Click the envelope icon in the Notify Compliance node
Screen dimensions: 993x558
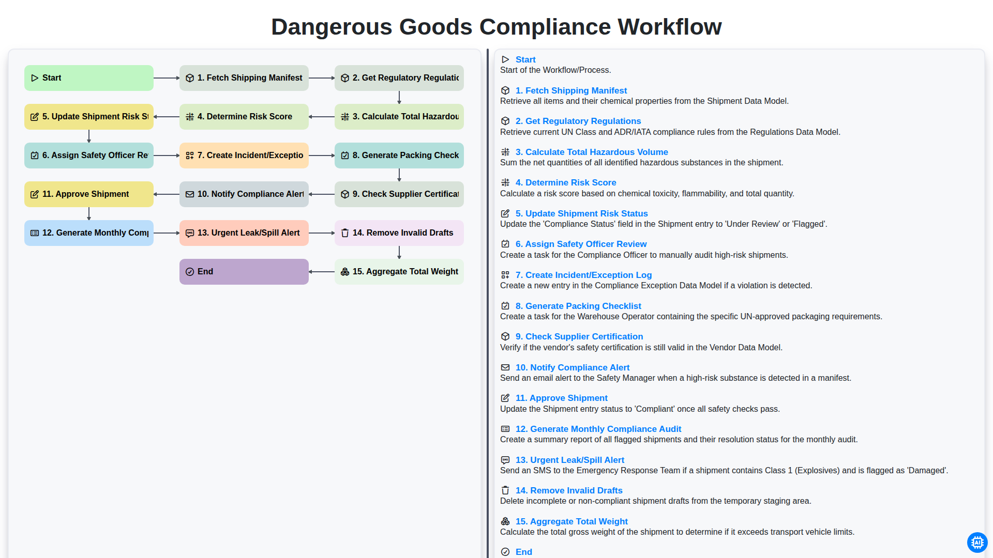coord(190,194)
